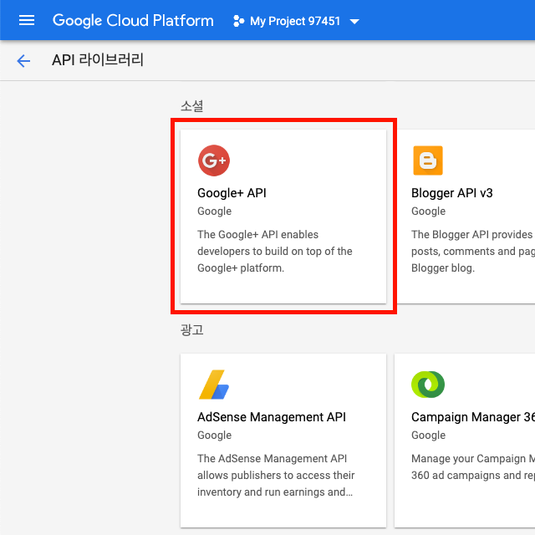Click the green Campaign Manager logo icon
Image resolution: width=535 pixels, height=535 pixels.
(428, 385)
